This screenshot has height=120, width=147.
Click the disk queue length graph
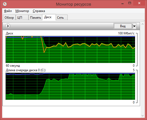[70, 86]
